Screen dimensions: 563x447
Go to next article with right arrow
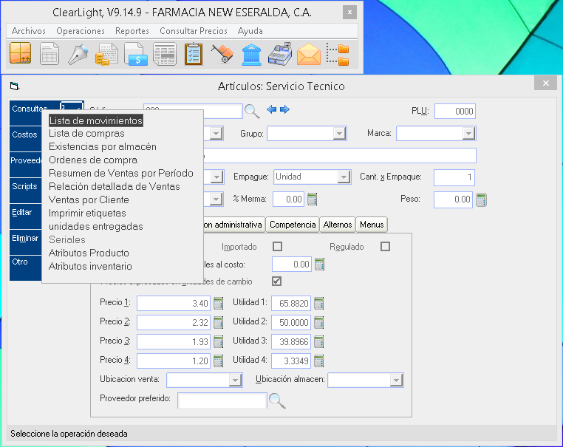284,109
